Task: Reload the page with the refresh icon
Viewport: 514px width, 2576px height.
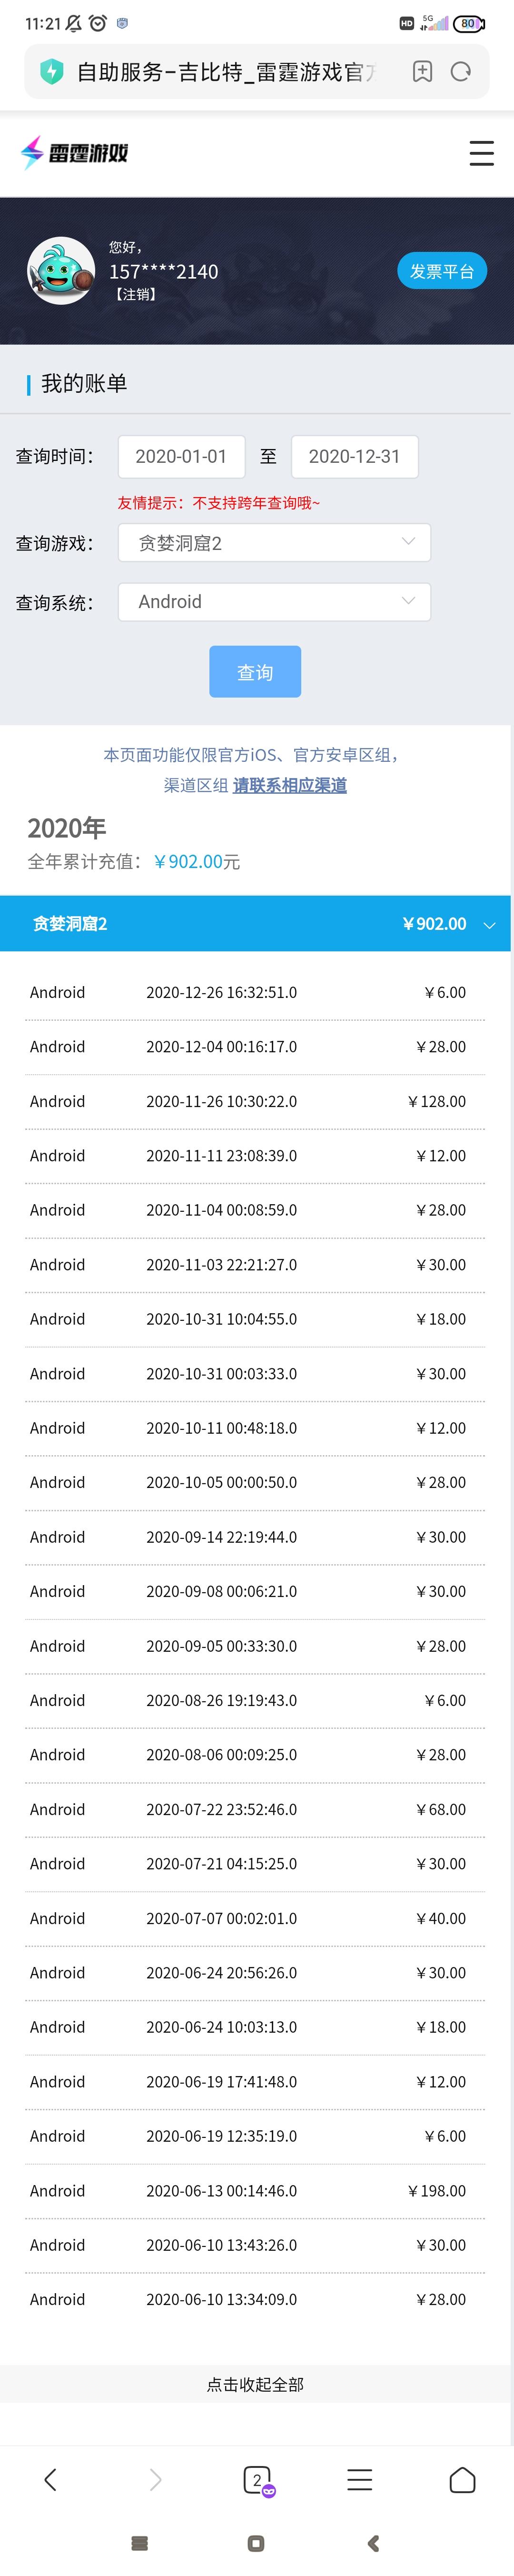Action: coord(461,71)
